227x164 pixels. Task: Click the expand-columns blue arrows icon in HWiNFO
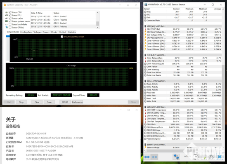147,157
